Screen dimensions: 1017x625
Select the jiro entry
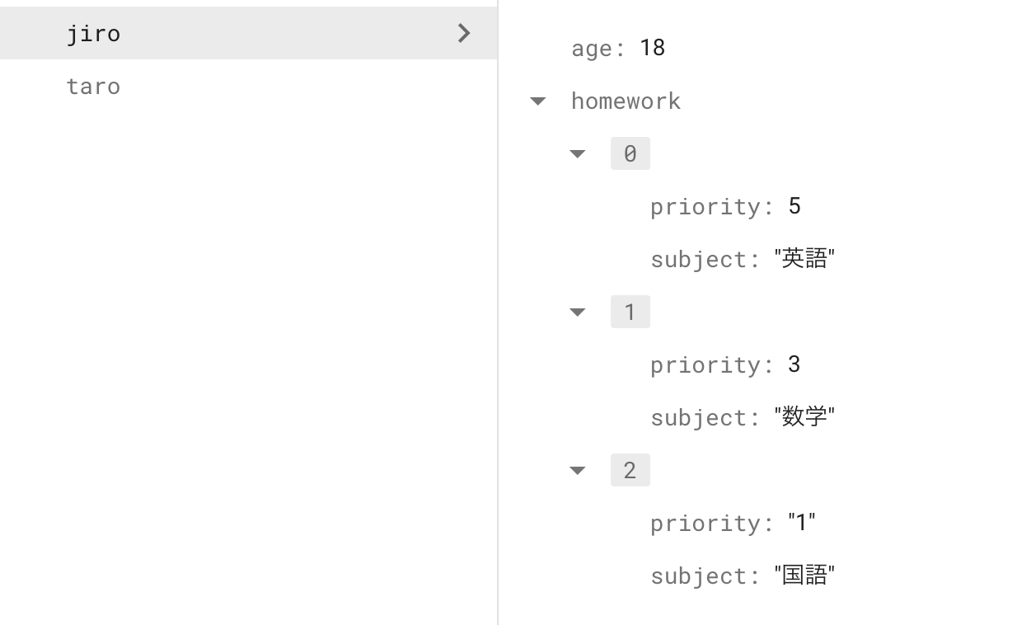coord(93,33)
